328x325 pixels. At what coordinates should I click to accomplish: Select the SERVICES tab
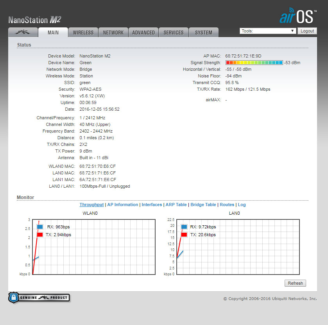(174, 32)
